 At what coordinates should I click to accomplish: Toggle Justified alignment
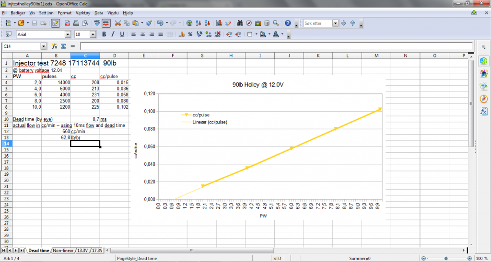point(161,34)
